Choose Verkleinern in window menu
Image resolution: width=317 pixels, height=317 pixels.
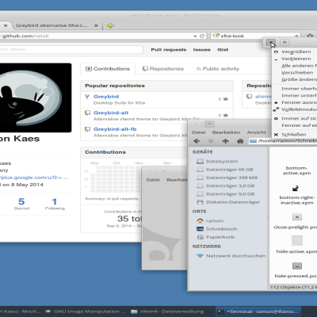click(x=296, y=59)
